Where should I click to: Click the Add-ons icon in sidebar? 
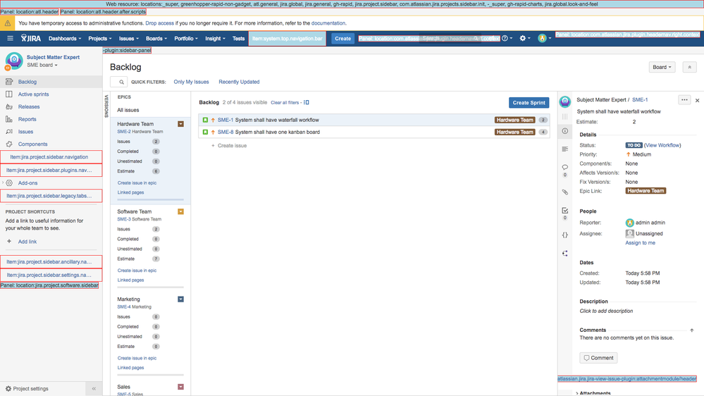[9, 183]
